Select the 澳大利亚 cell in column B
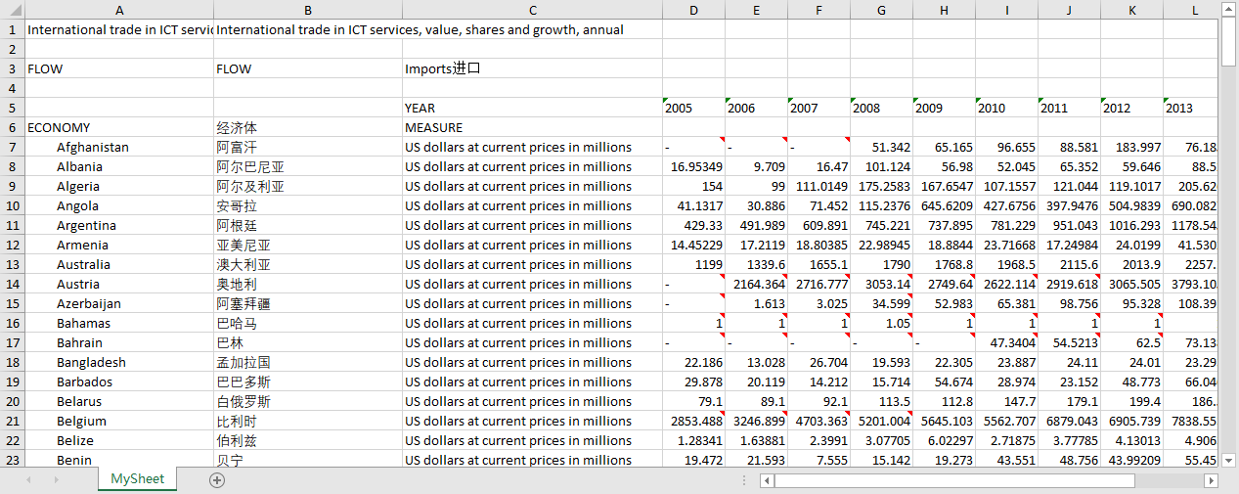1239x494 pixels. (x=307, y=264)
